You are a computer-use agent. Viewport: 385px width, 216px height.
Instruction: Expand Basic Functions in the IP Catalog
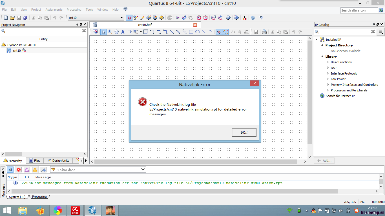point(328,62)
